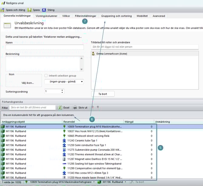Select row 11243 Ceramic tube Typ 1
Screen dimensions: 203x186
coord(101,140)
